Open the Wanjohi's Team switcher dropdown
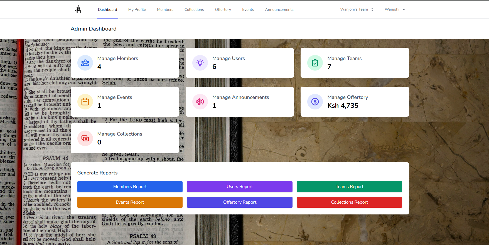 coord(357,9)
